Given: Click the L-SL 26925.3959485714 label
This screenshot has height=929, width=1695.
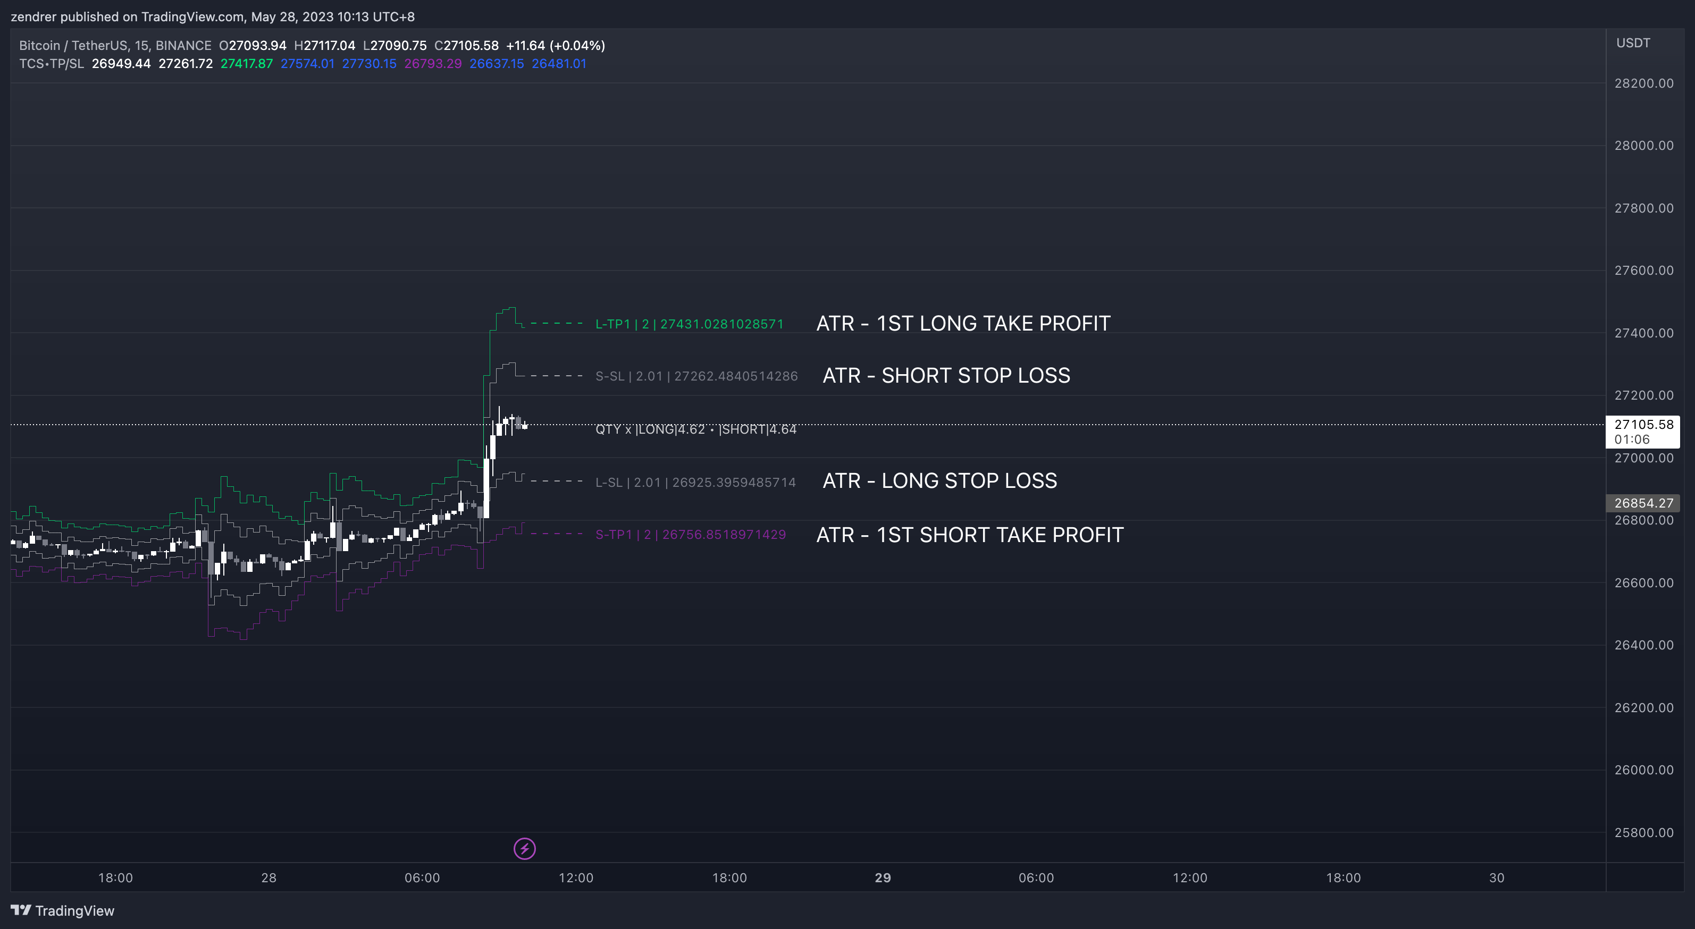Looking at the screenshot, I should pyautogui.click(x=695, y=482).
